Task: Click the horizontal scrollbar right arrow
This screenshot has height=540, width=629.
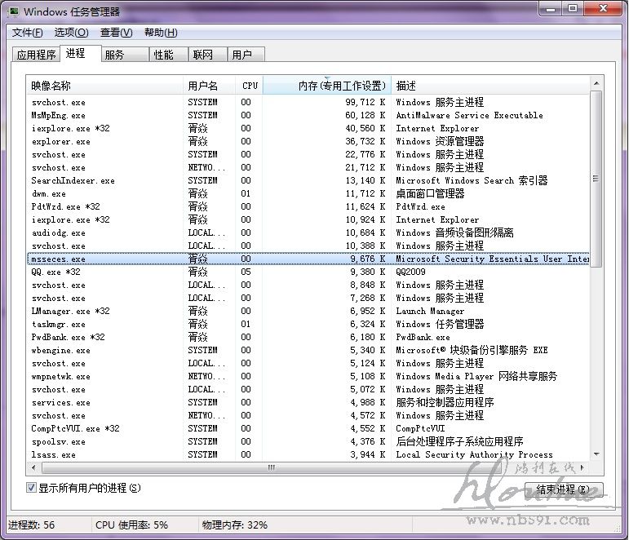Action: coord(583,467)
